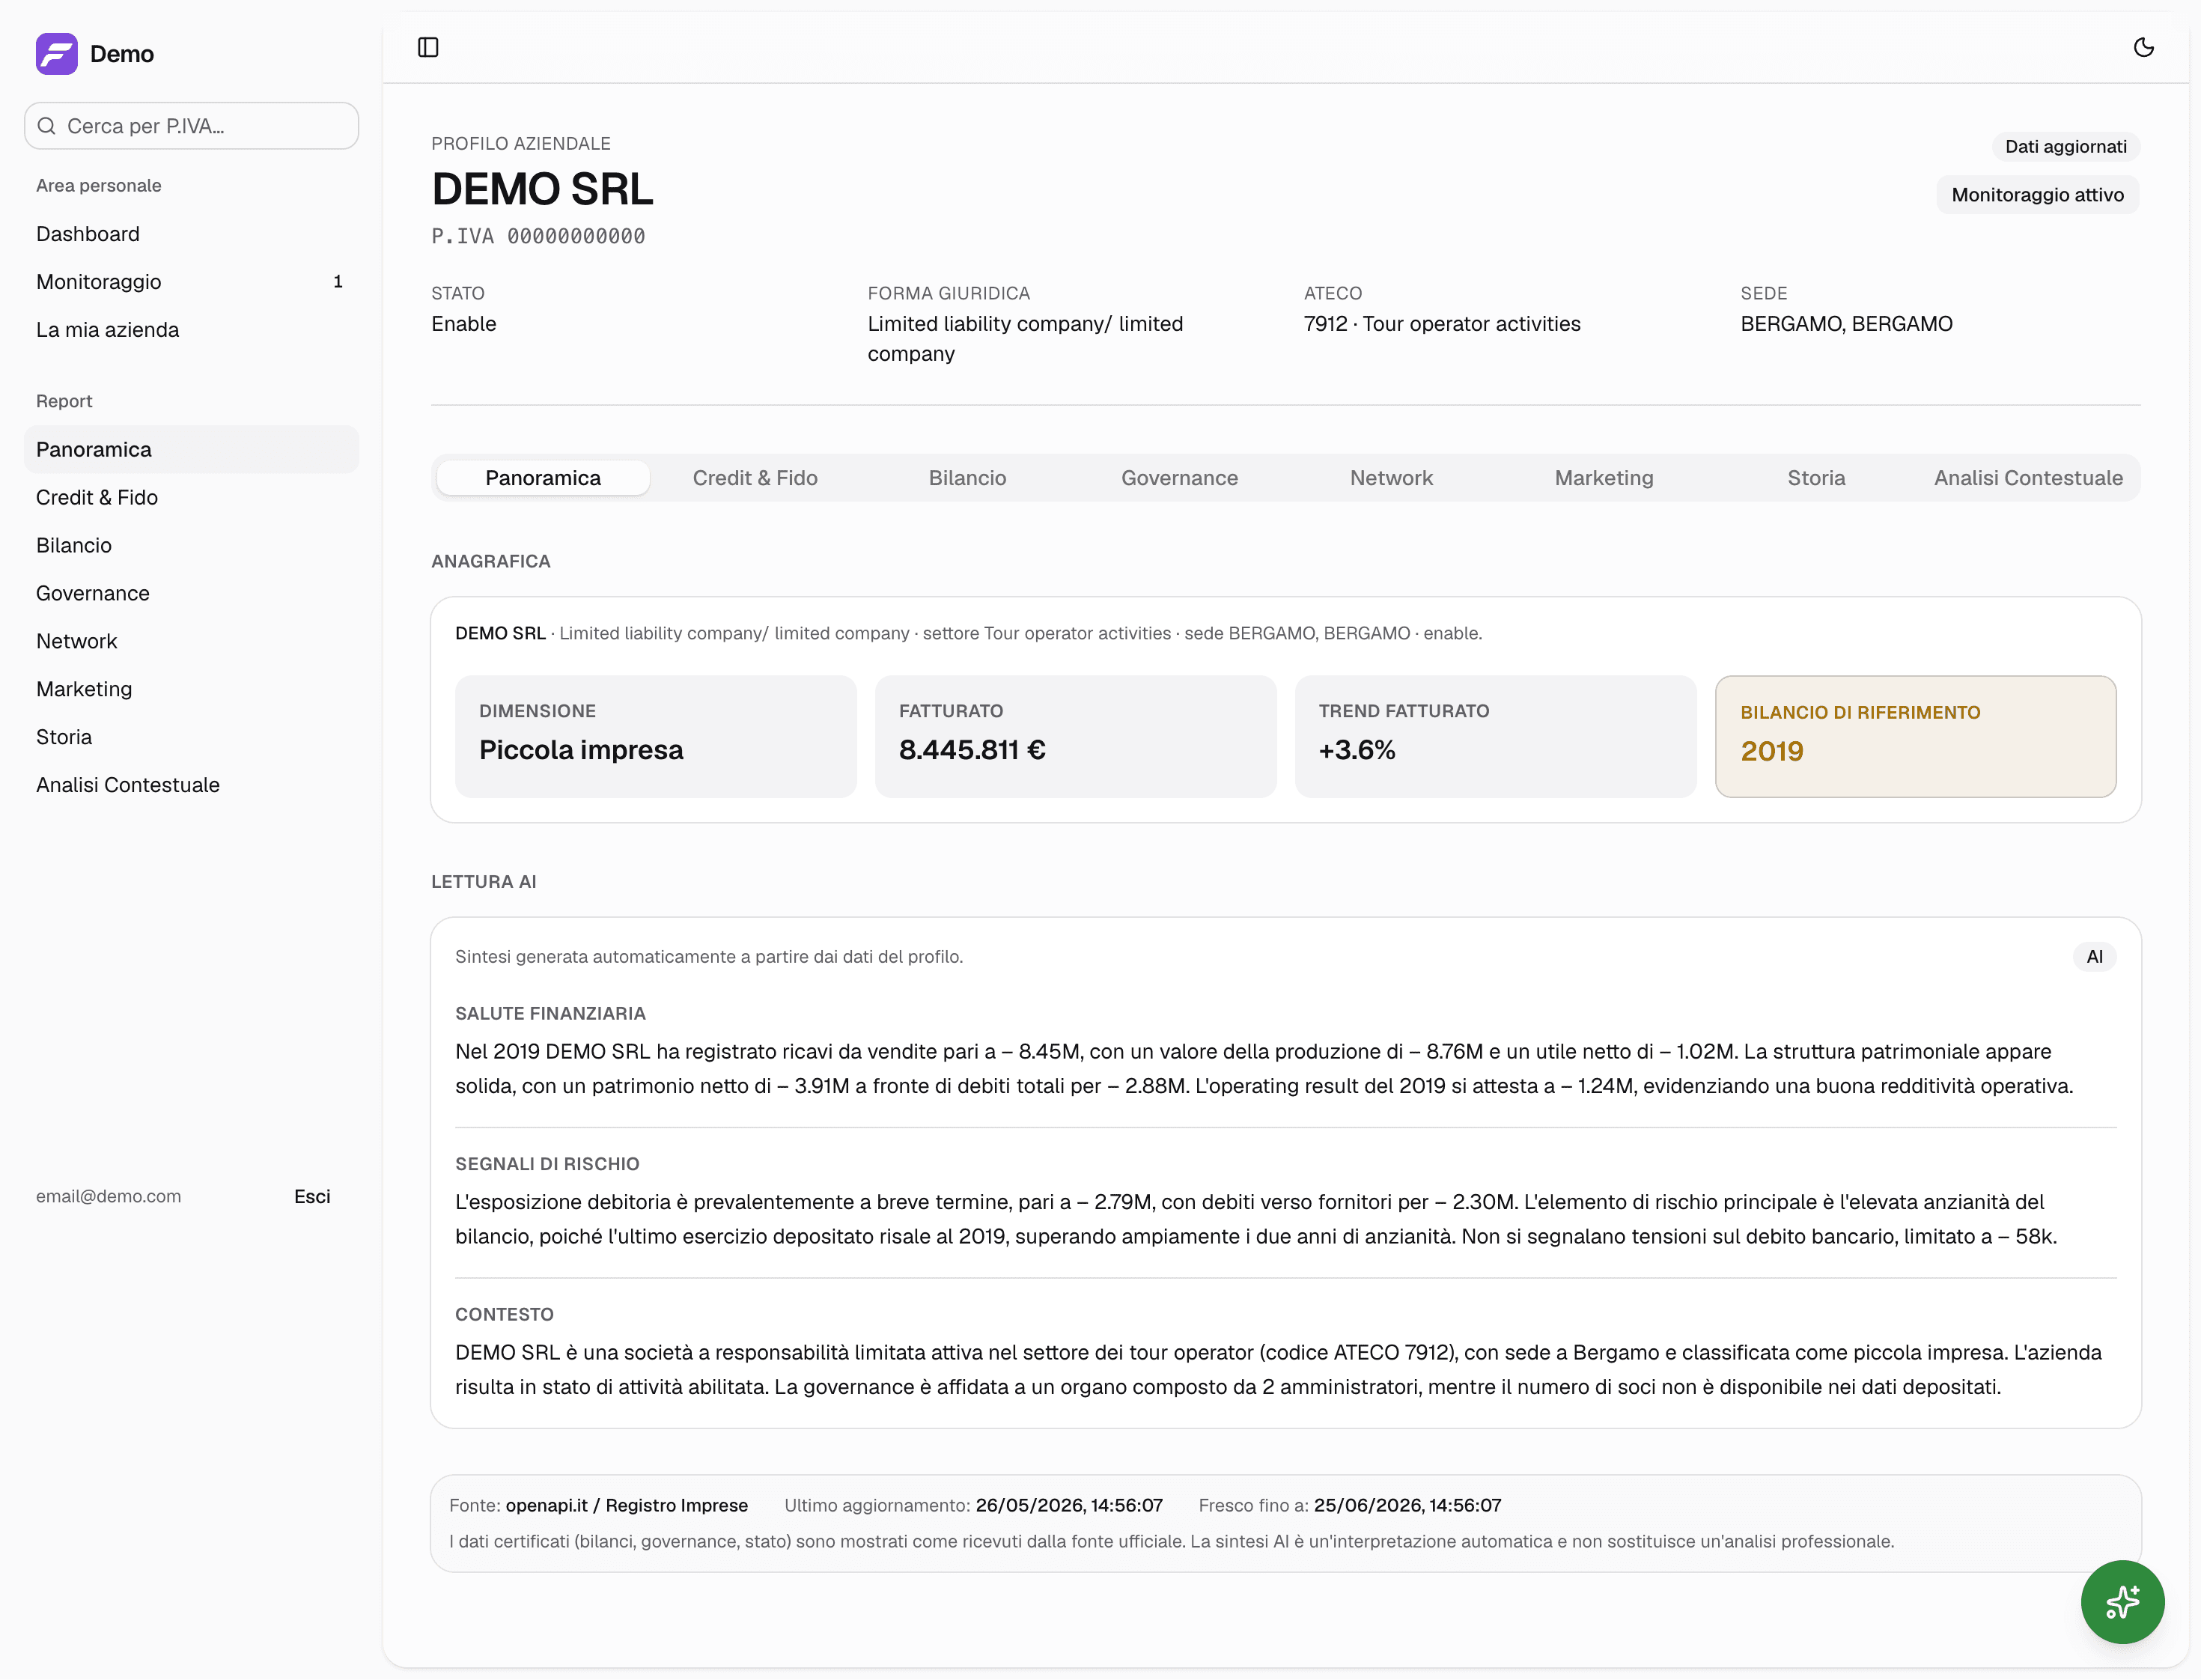Switch to the Analisi Contestuale tab
This screenshot has width=2201, height=1680.
click(2028, 478)
